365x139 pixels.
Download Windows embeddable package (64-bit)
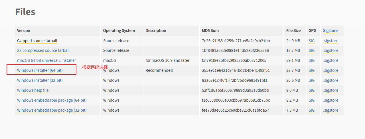tap(52, 100)
